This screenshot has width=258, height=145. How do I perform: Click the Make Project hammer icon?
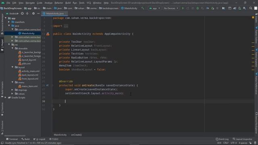[x=143, y=8]
